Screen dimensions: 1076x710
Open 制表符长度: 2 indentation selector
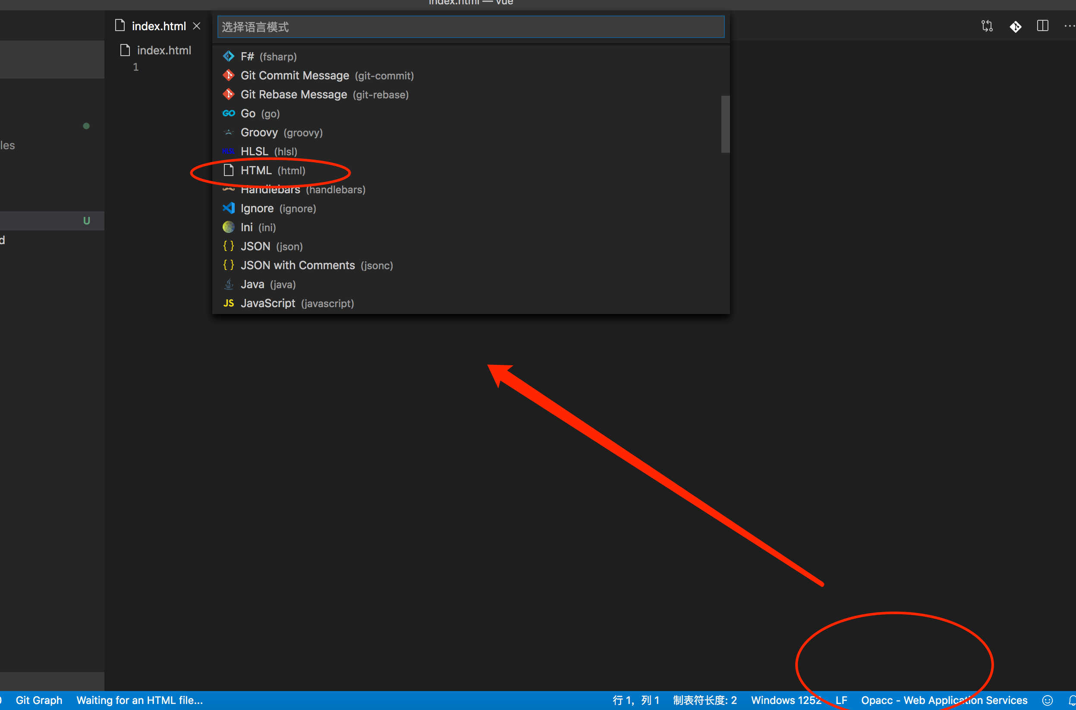coord(705,700)
